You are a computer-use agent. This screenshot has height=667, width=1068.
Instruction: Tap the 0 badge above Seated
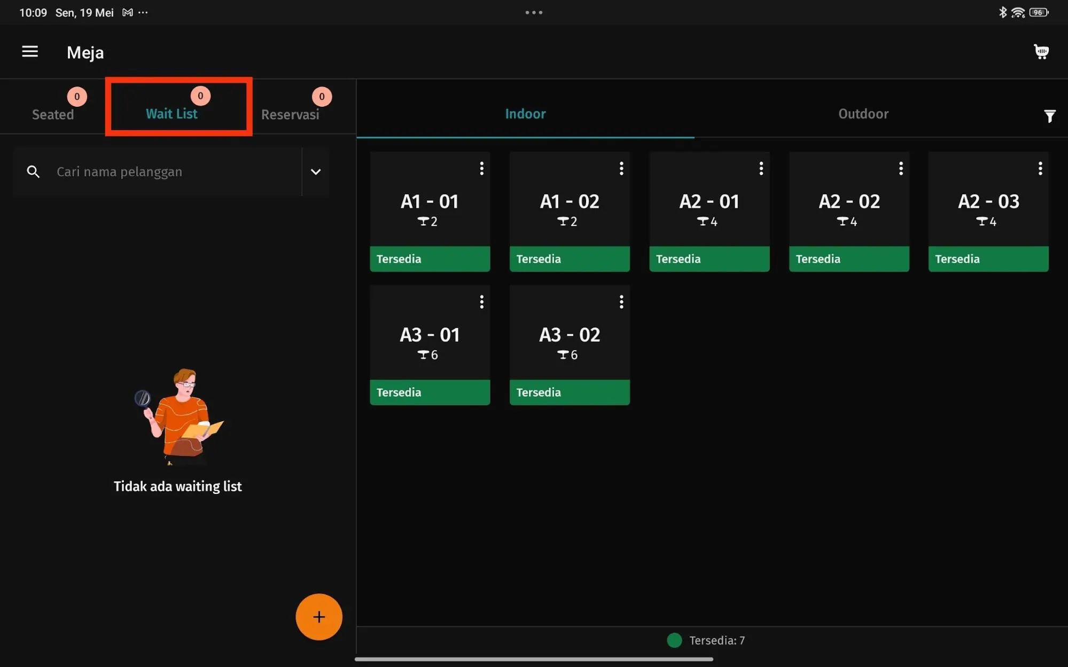coord(77,96)
